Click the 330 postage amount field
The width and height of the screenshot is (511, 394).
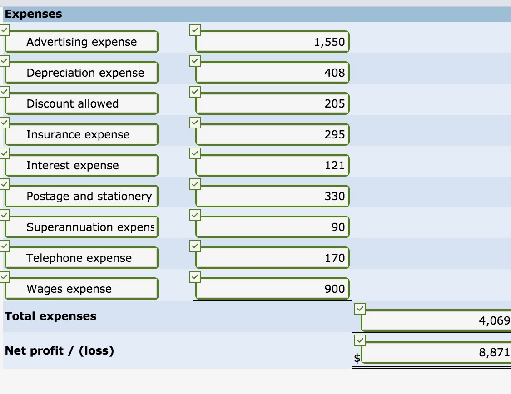273,196
